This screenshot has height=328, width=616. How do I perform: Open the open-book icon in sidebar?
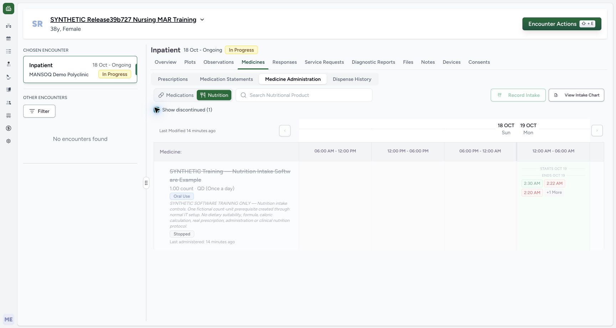coord(9,90)
